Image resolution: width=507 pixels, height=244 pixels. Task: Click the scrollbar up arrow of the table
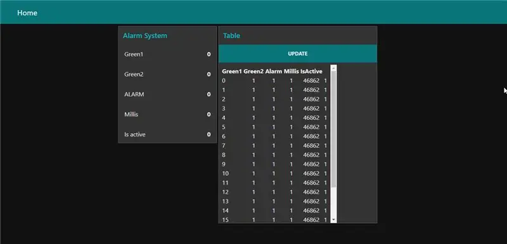pos(334,68)
